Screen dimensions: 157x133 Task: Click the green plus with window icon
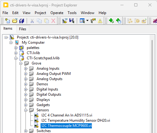point(119,21)
